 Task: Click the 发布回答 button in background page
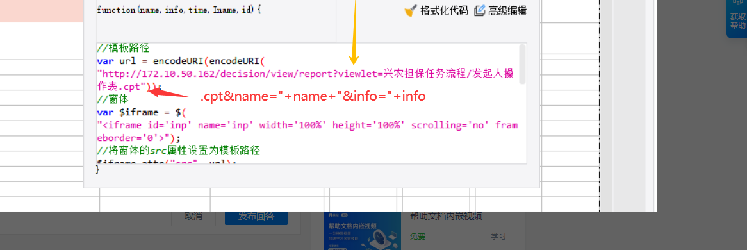coord(256,216)
